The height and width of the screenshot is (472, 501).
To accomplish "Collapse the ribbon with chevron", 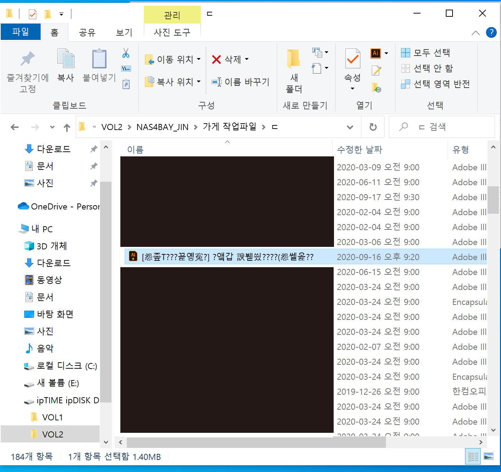I will click(475, 33).
